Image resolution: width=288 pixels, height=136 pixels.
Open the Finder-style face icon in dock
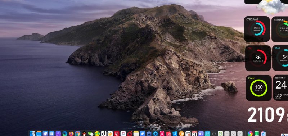(x=32, y=133)
